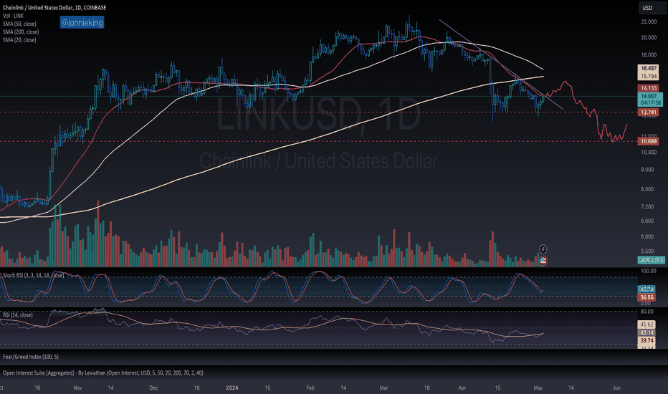Image resolution: width=668 pixels, height=394 pixels.
Task: Click the 45.62 RSI value label
Action: pos(646,324)
